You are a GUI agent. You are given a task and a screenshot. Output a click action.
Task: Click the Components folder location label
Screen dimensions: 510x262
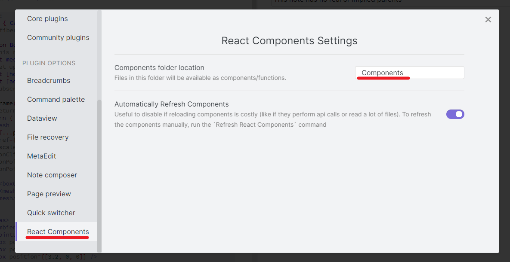pyautogui.click(x=159, y=68)
